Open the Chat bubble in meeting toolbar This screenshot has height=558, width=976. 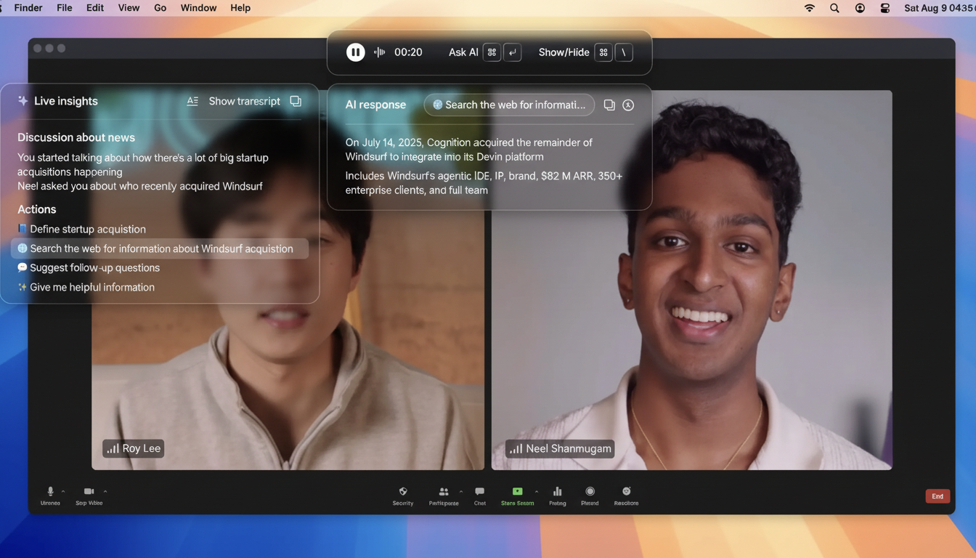click(479, 492)
